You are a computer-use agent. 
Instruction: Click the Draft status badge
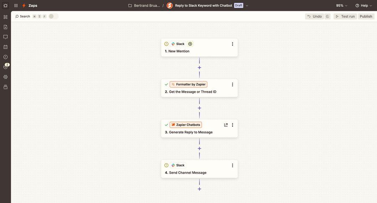[238, 5]
